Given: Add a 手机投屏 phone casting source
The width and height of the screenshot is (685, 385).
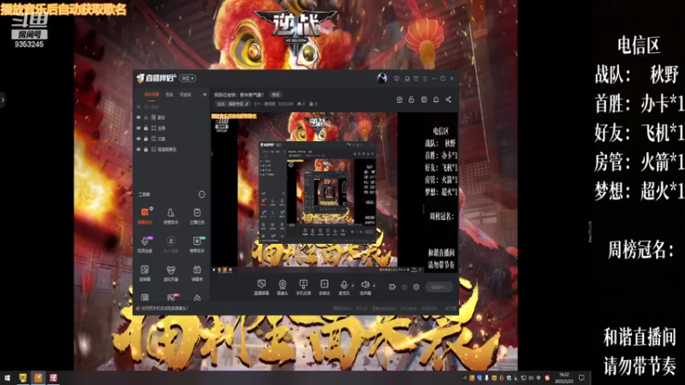Looking at the screenshot, I should [303, 287].
